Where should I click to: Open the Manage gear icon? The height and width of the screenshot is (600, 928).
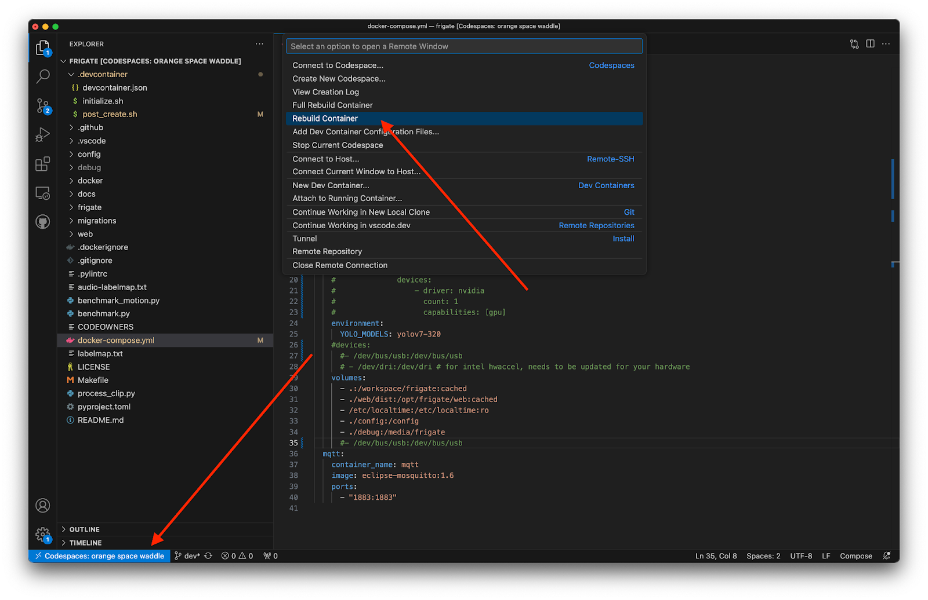(x=43, y=535)
